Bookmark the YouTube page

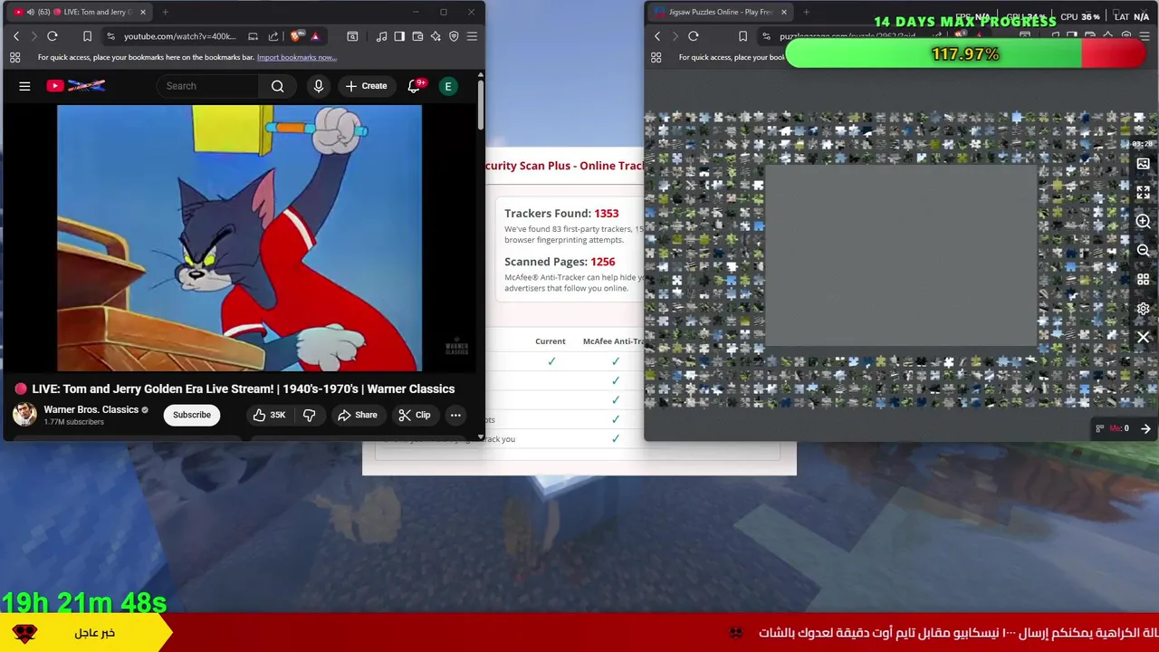(87, 36)
